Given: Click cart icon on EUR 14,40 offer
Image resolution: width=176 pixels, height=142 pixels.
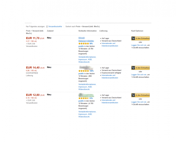Looking at the screenshot, I should click(x=133, y=68).
